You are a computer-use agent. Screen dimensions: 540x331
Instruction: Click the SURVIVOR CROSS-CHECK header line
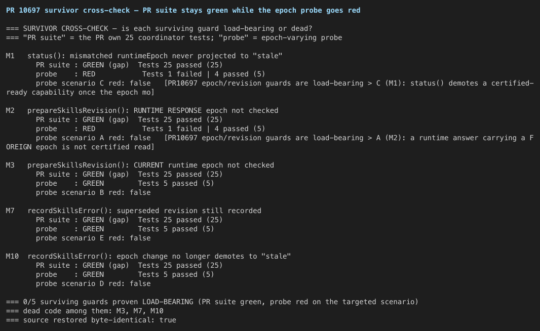click(x=159, y=28)
